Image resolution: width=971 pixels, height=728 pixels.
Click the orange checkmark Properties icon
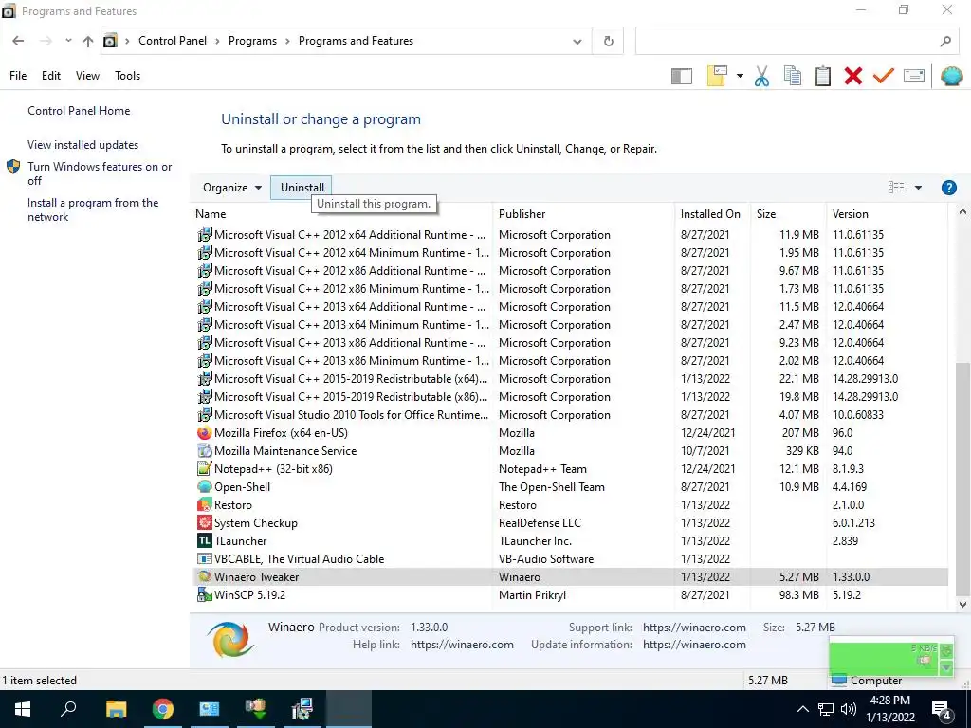(x=883, y=76)
